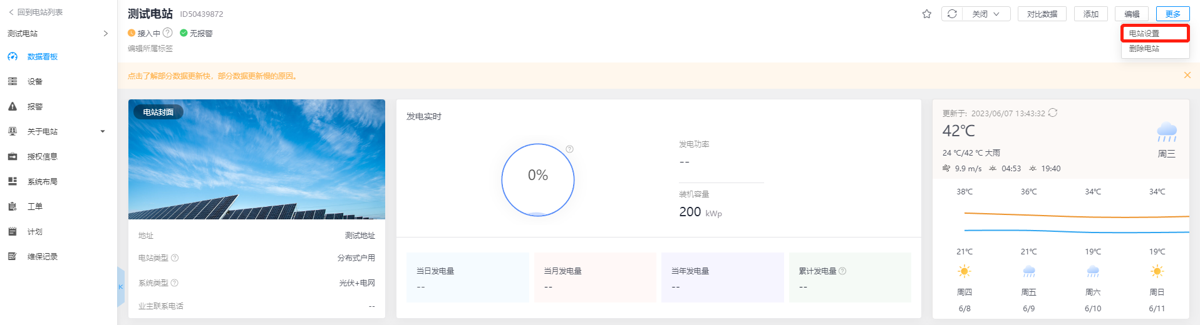Screen dimensions: 1200x325
Task: Go back via 回到电站列表 link
Action: (x=36, y=12)
